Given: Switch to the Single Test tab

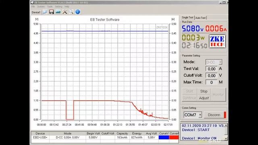Looking at the screenshot, I should pos(187,17).
